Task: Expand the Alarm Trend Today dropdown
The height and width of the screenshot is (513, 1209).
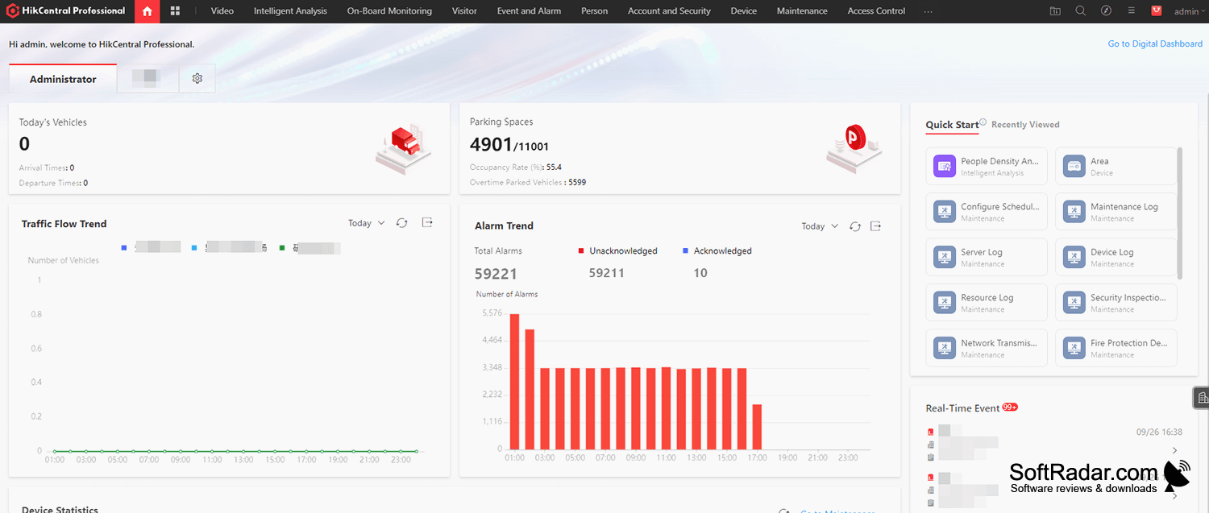Action: [x=821, y=226]
